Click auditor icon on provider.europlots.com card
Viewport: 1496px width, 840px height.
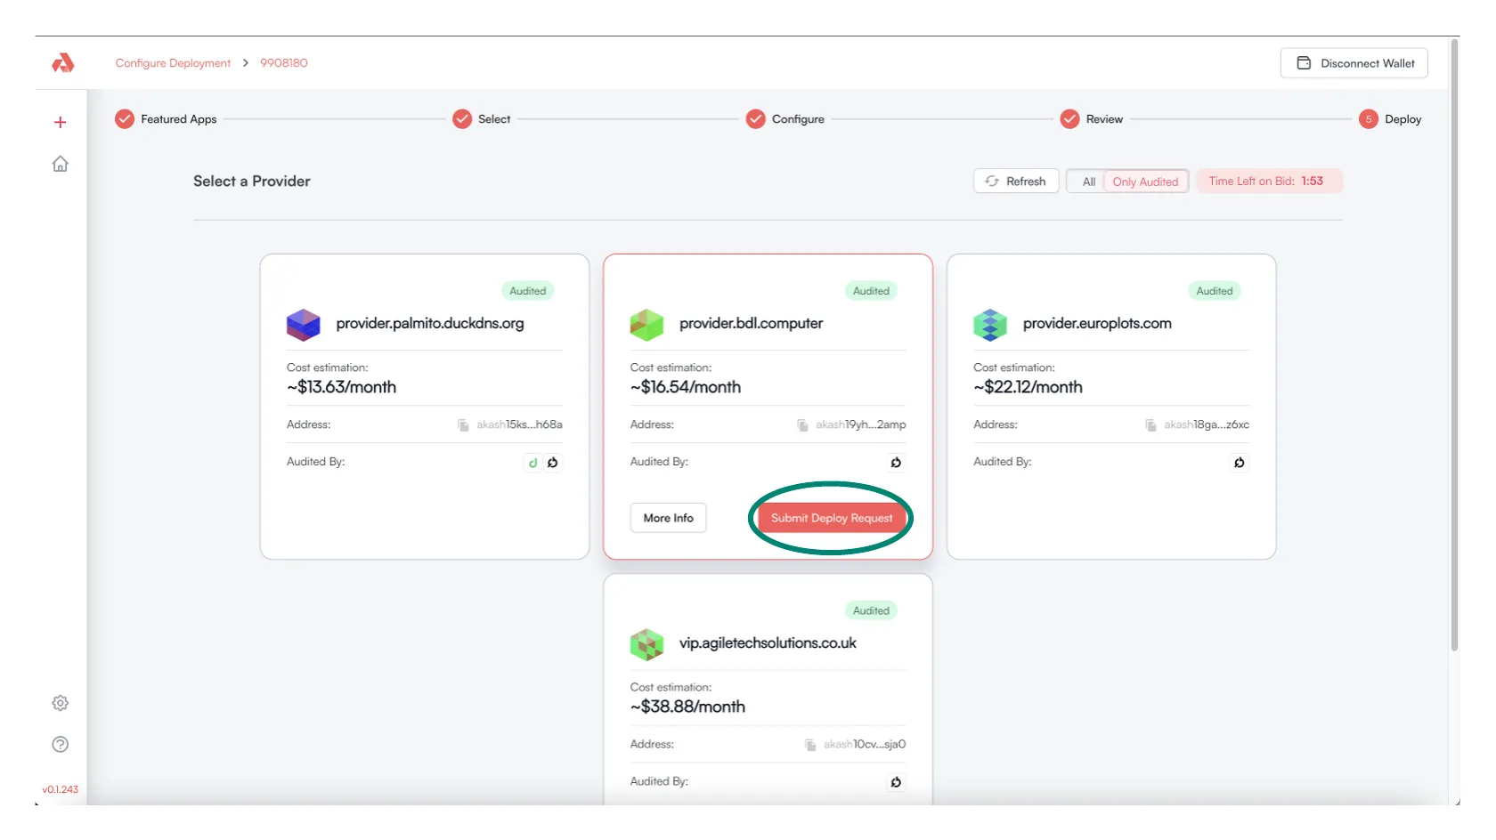click(1239, 463)
